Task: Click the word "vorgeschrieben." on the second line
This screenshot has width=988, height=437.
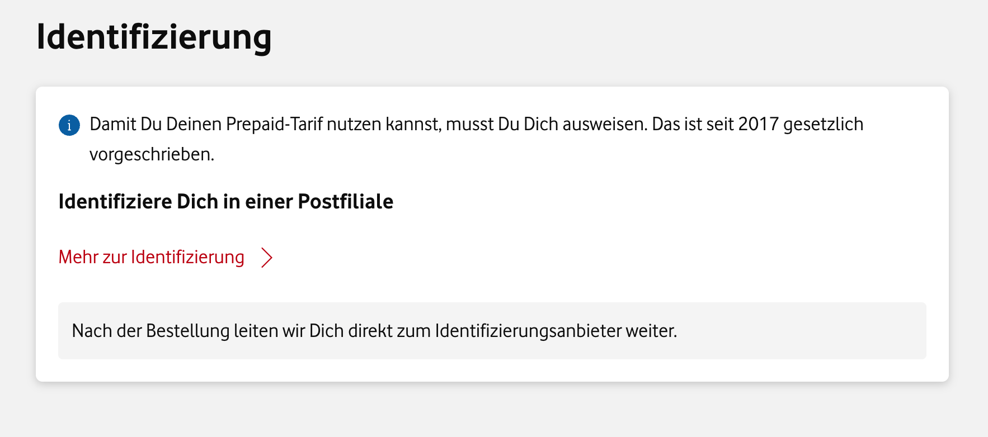Action: pos(152,154)
